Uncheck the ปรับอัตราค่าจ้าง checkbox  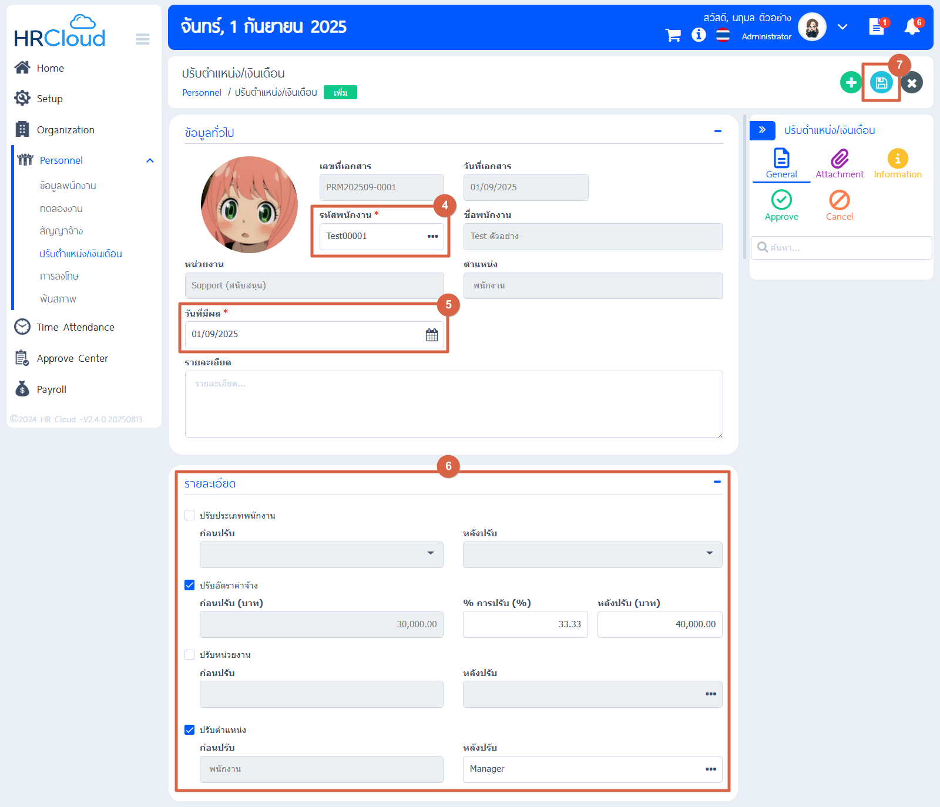[x=190, y=585]
